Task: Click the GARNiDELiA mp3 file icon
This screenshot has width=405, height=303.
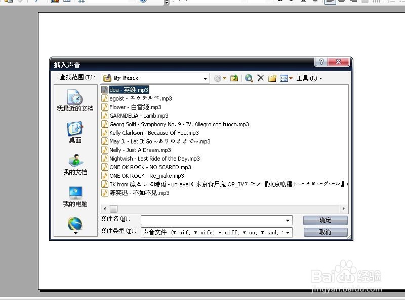Action: (105, 116)
